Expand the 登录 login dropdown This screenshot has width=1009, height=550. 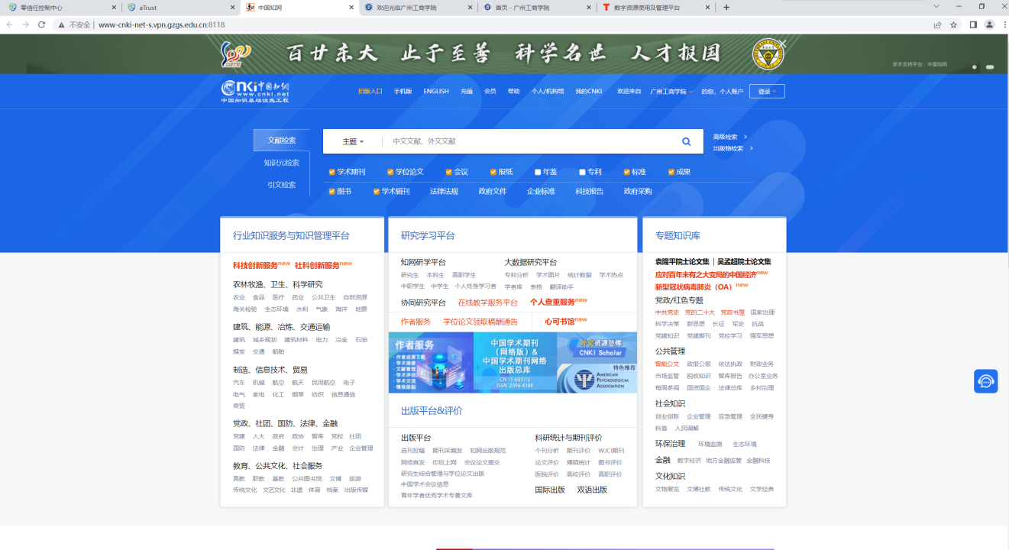click(x=767, y=91)
